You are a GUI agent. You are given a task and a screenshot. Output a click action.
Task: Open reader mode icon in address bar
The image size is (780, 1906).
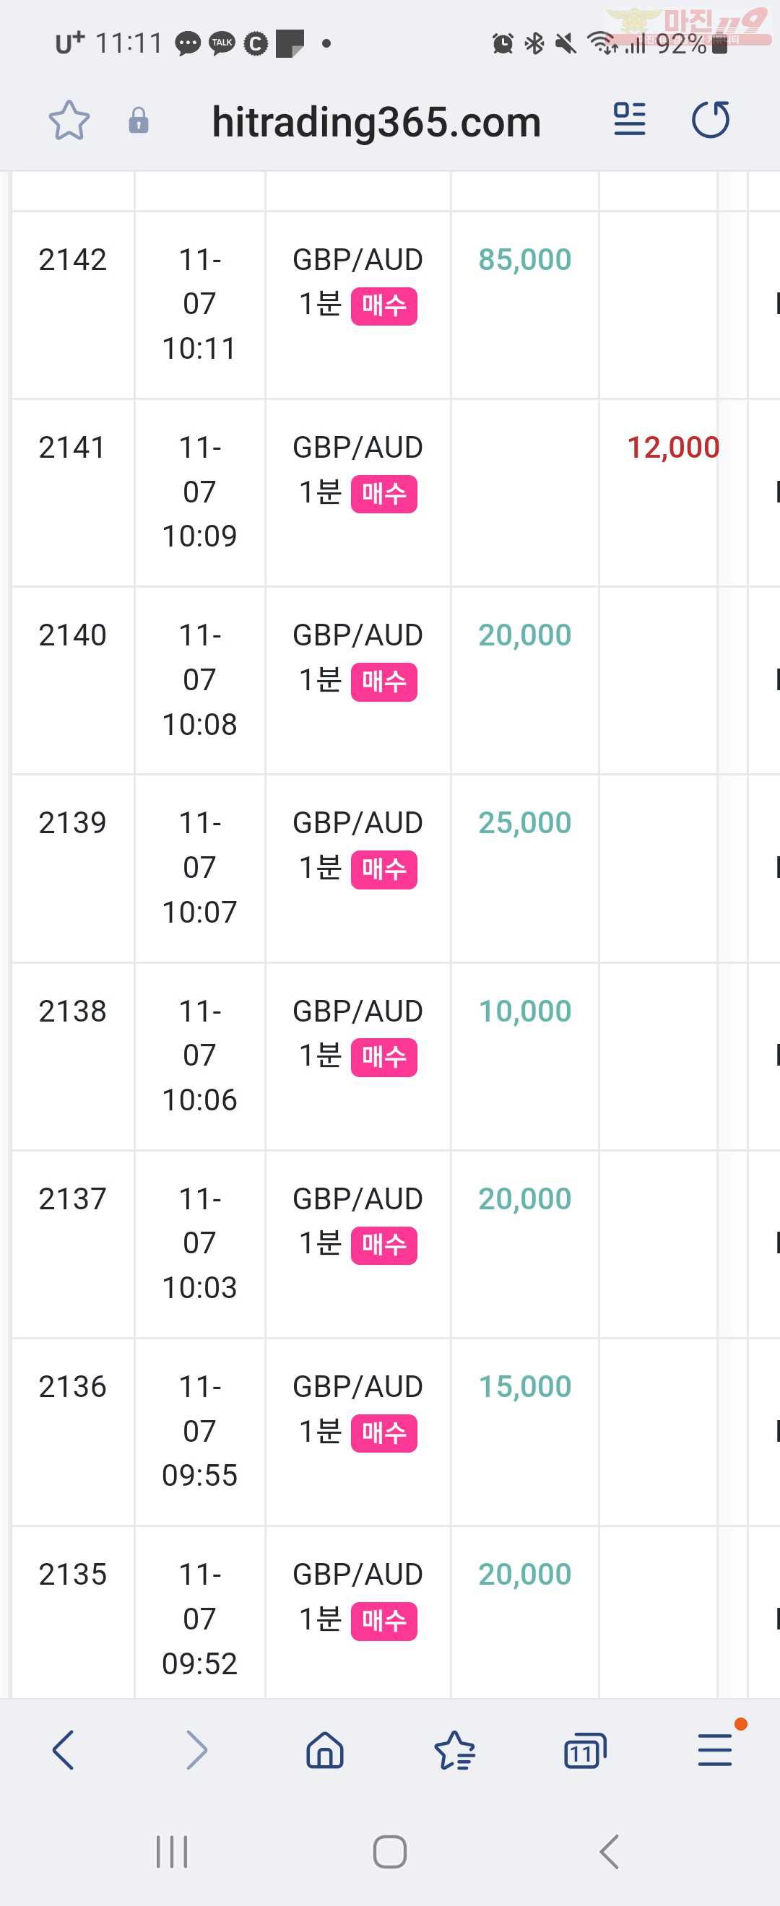(x=630, y=119)
